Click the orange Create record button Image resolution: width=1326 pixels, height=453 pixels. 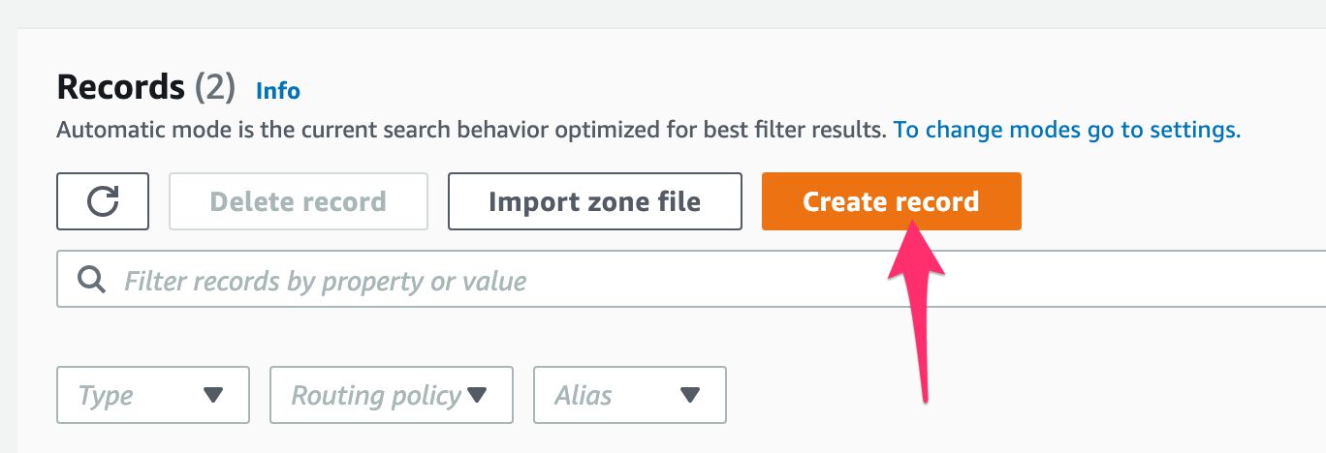click(x=891, y=201)
